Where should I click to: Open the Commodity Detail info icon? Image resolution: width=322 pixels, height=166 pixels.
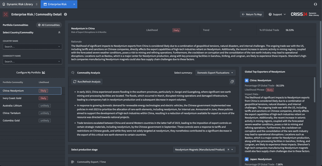(x=65, y=14)
